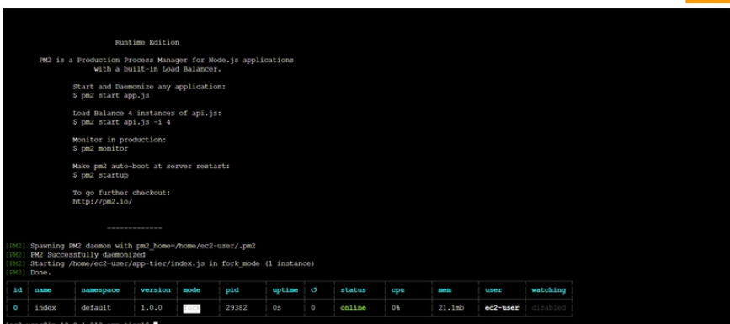The image size is (730, 324).
Task: Click the uptime cell "0s"
Action: tap(276, 308)
